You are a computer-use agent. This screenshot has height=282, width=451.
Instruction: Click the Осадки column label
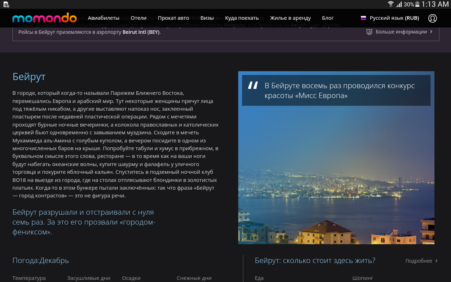[x=131, y=278]
